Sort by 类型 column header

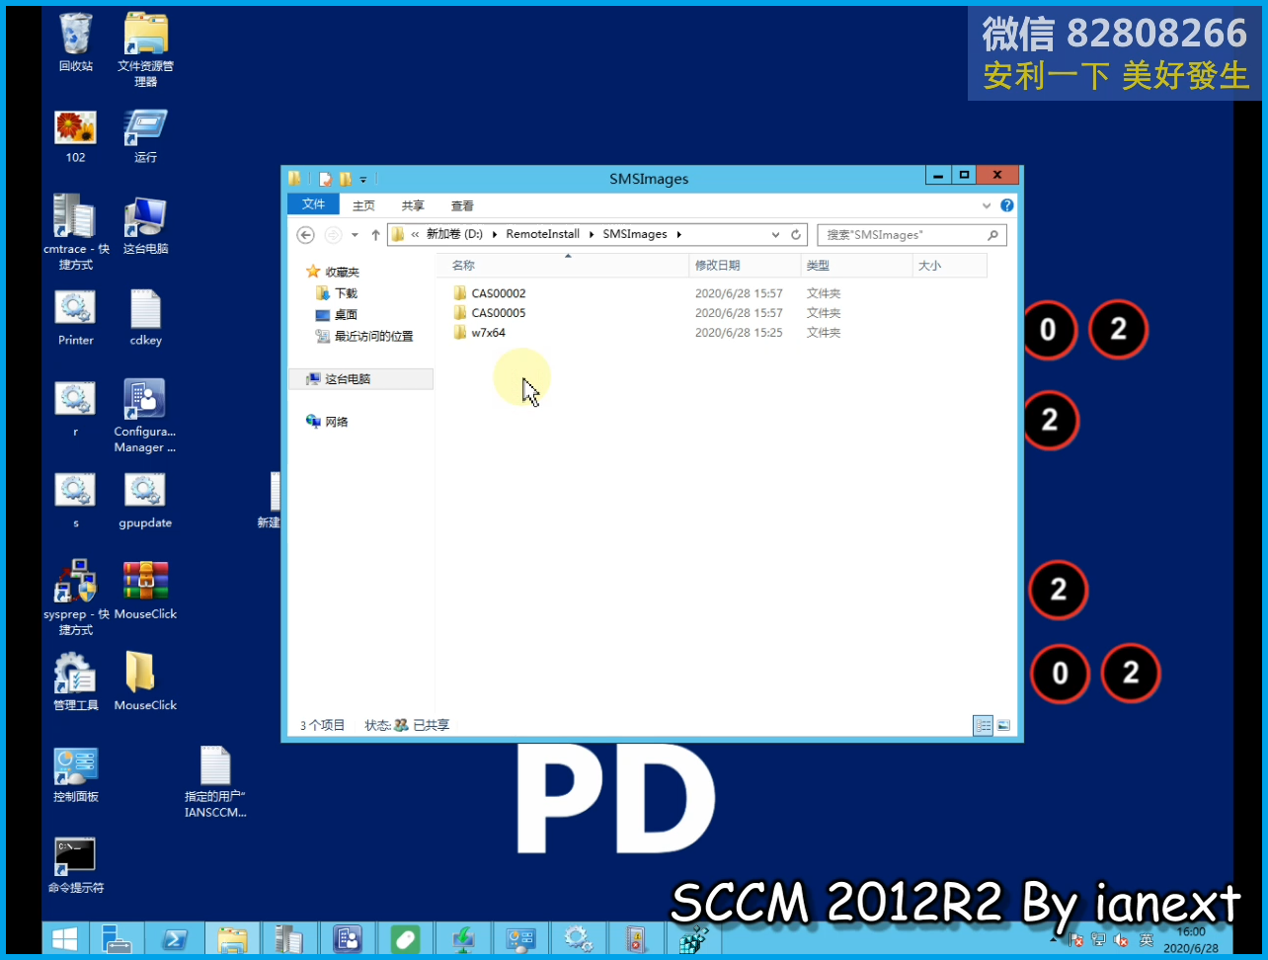point(856,266)
